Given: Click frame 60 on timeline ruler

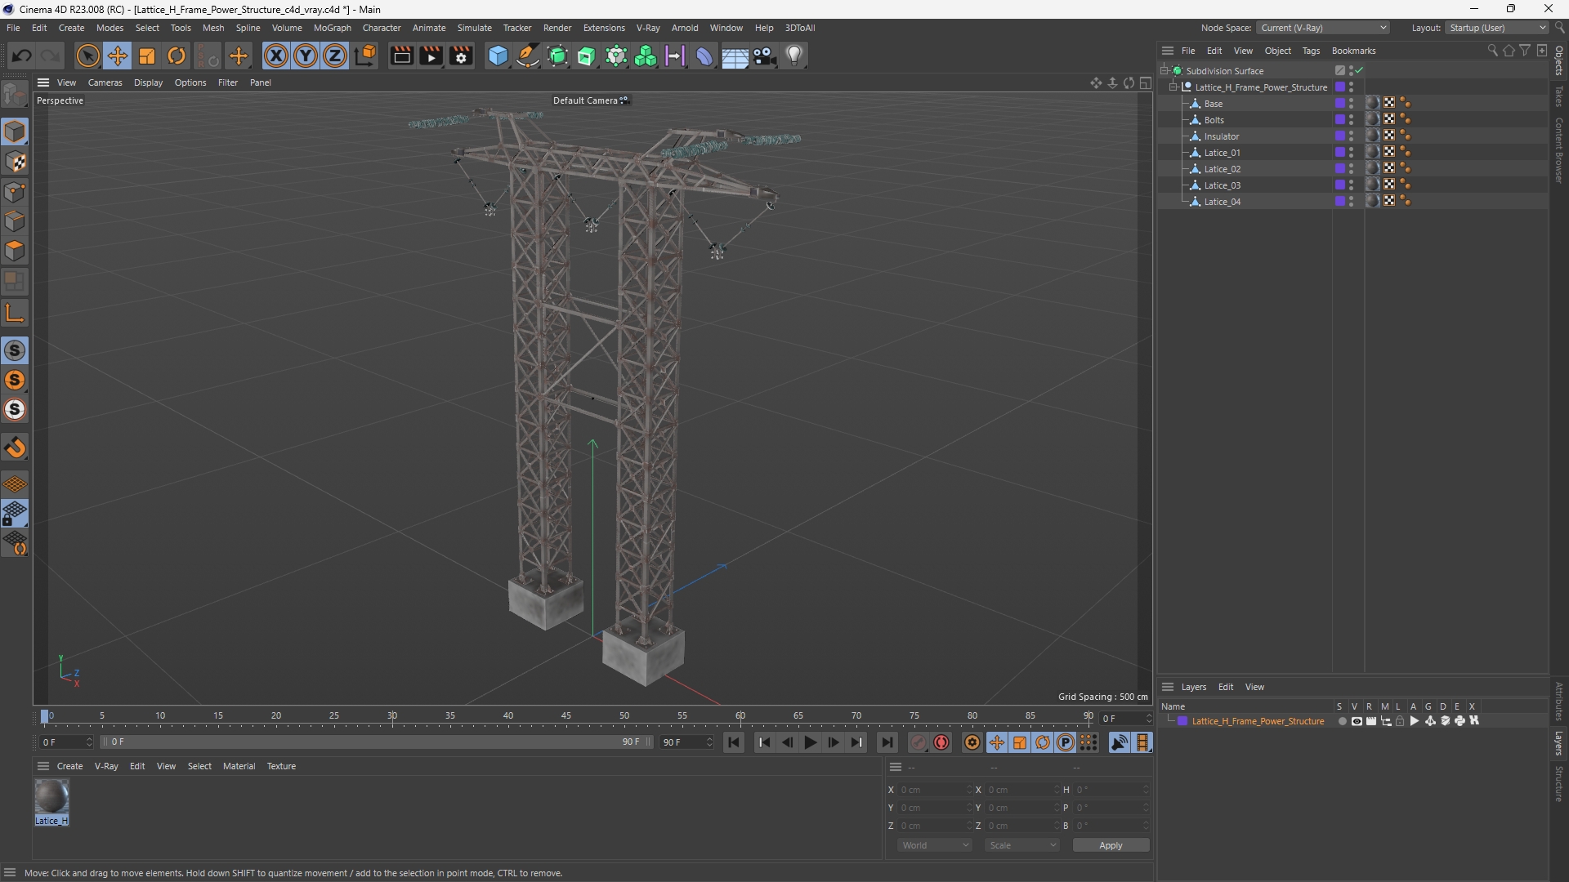Looking at the screenshot, I should click(x=740, y=716).
